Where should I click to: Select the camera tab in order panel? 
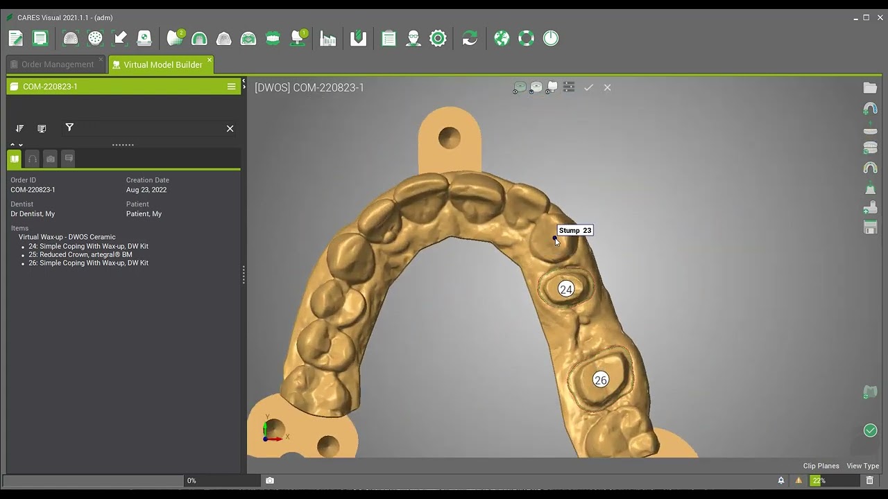tap(50, 159)
